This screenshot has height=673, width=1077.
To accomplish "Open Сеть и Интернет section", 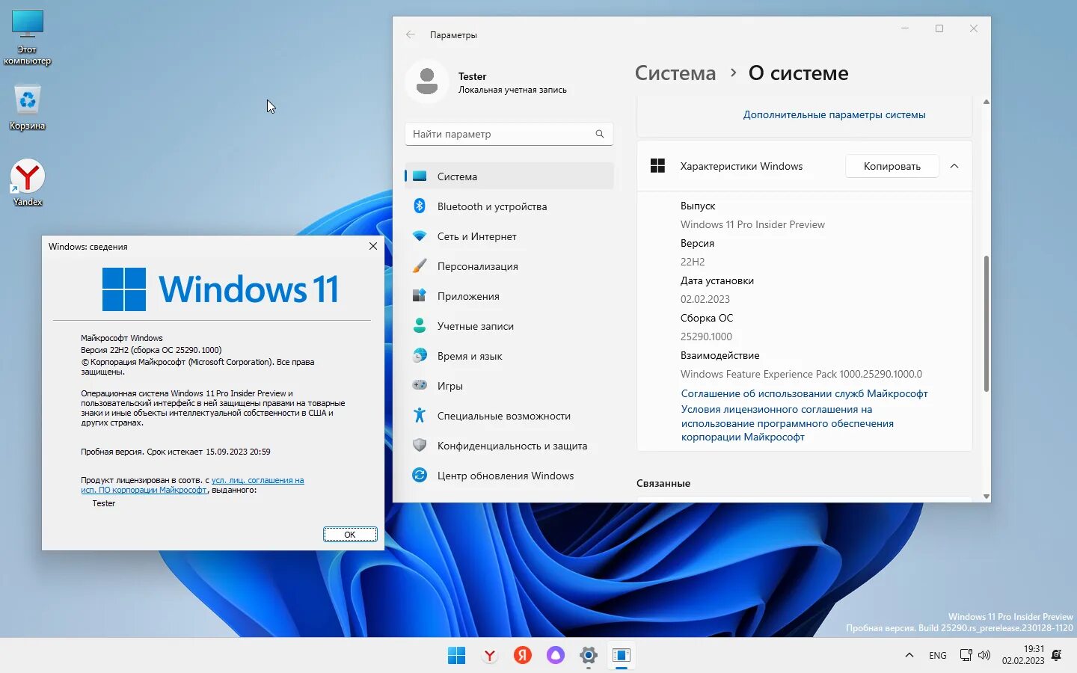I will [509, 236].
